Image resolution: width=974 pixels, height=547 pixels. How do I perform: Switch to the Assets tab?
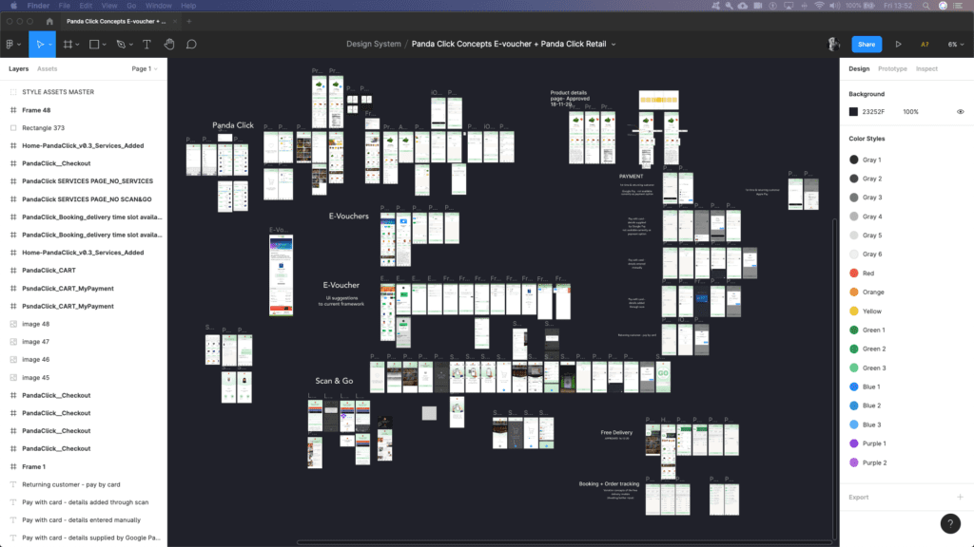click(48, 68)
